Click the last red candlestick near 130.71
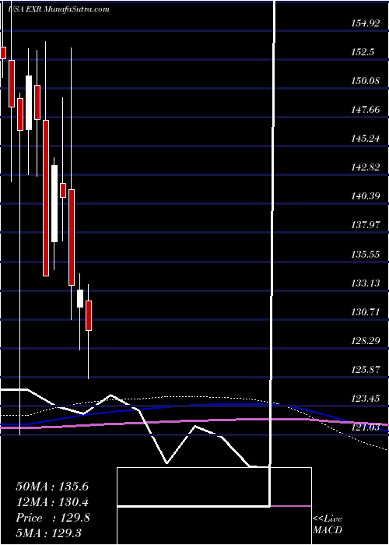 point(89,315)
